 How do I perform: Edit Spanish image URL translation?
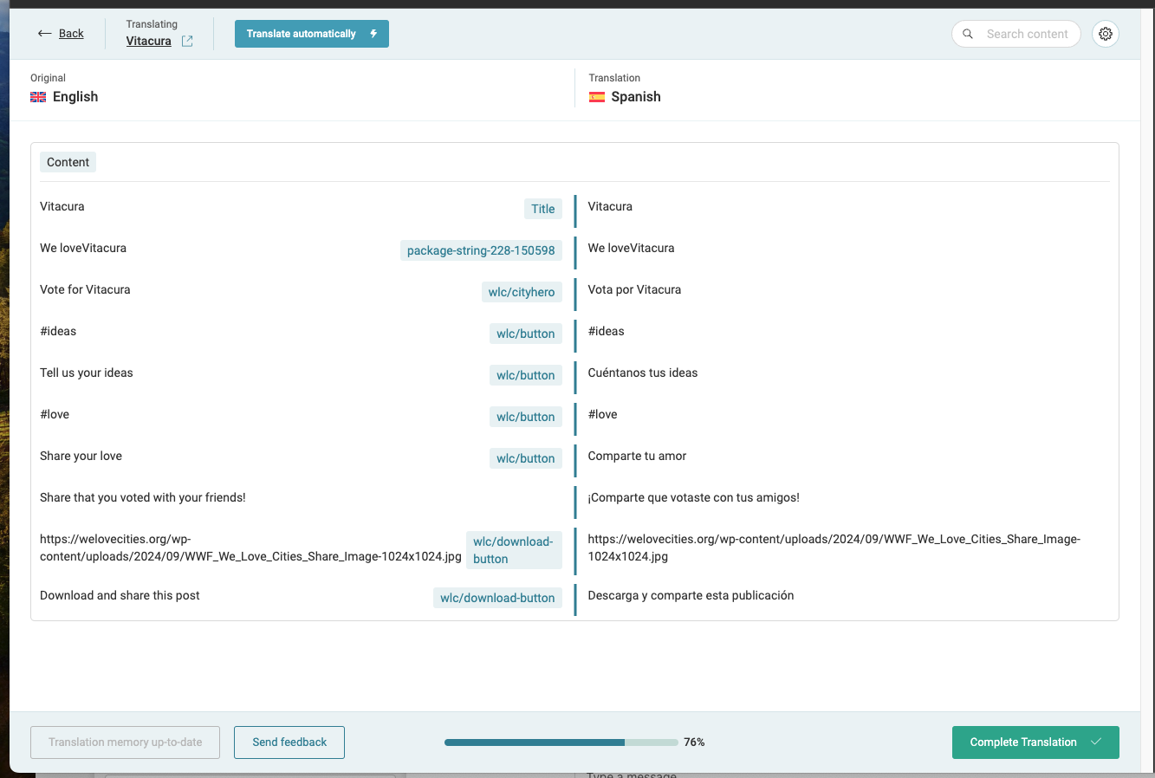[834, 548]
